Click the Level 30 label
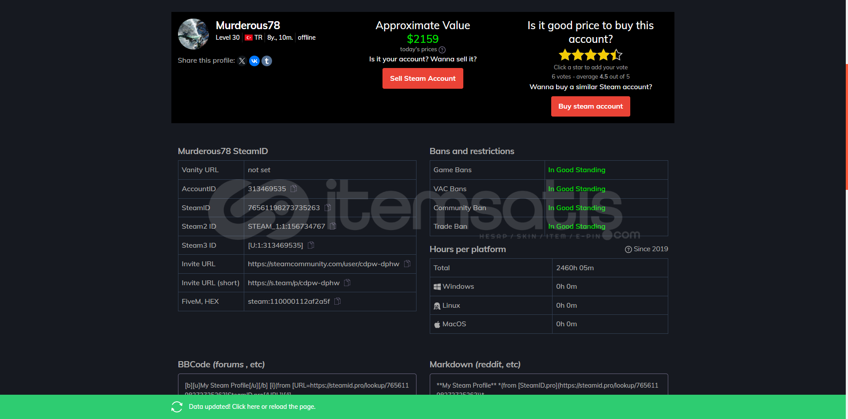 click(x=227, y=38)
